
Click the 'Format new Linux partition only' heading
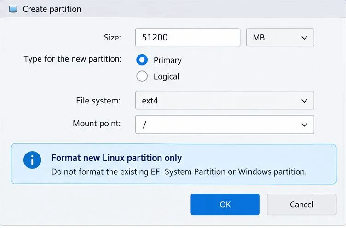coord(116,158)
